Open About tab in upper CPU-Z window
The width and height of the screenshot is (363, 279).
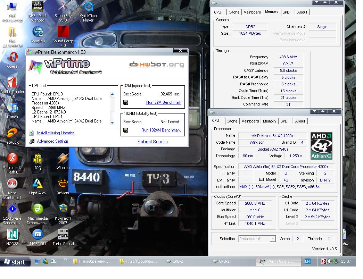coord(302,12)
